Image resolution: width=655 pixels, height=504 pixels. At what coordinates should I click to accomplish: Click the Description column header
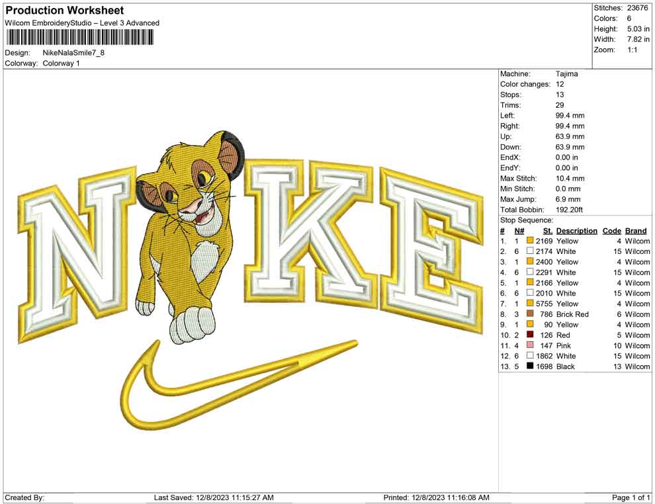[x=576, y=231]
